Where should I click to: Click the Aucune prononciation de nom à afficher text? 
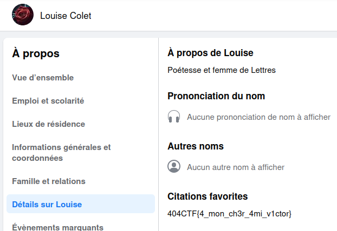tap(258, 117)
